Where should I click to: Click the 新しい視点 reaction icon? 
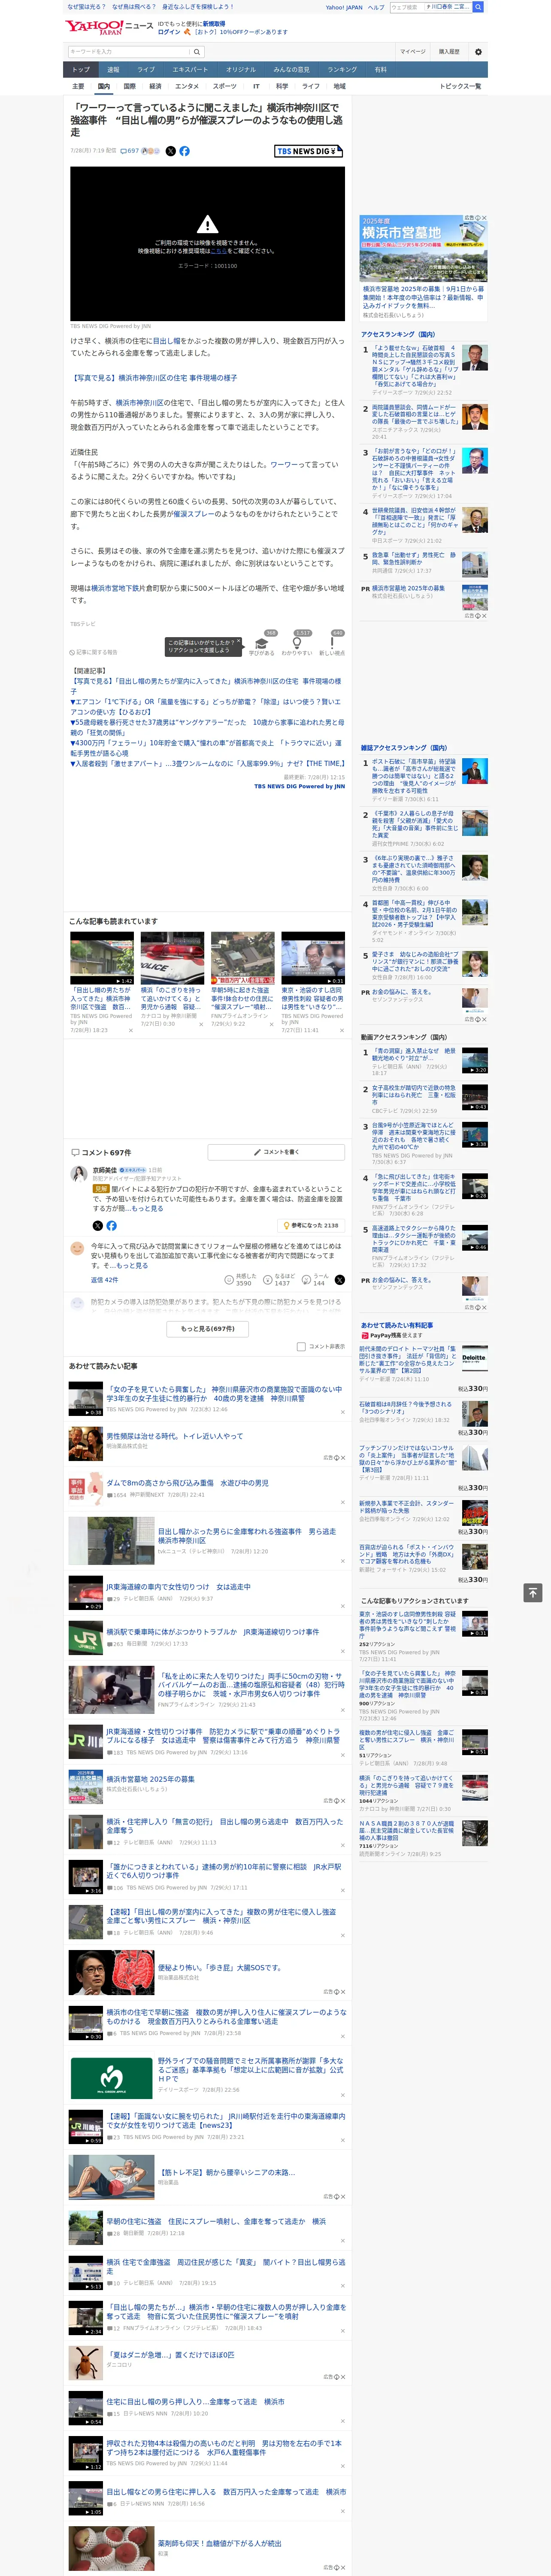[x=332, y=643]
